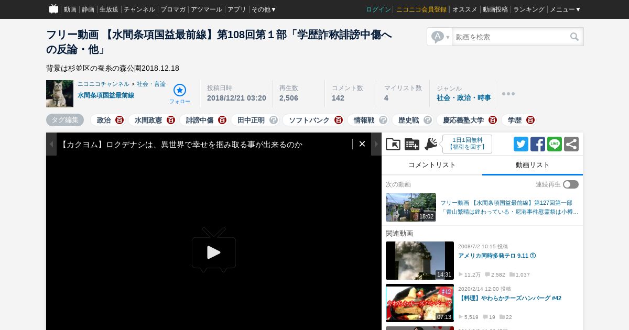Share on Facebook
Viewport: 629px width, 330px height.
[x=538, y=144]
